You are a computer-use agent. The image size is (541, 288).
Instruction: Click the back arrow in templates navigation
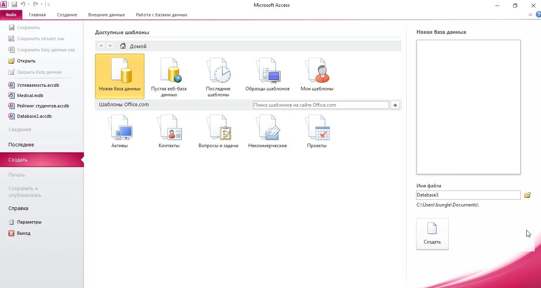pyautogui.click(x=101, y=46)
